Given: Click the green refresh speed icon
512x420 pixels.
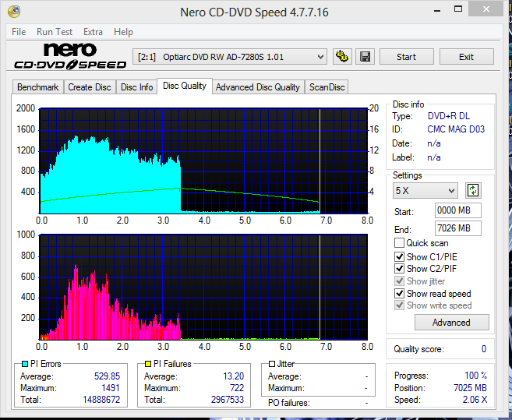Looking at the screenshot, I should coord(473,190).
